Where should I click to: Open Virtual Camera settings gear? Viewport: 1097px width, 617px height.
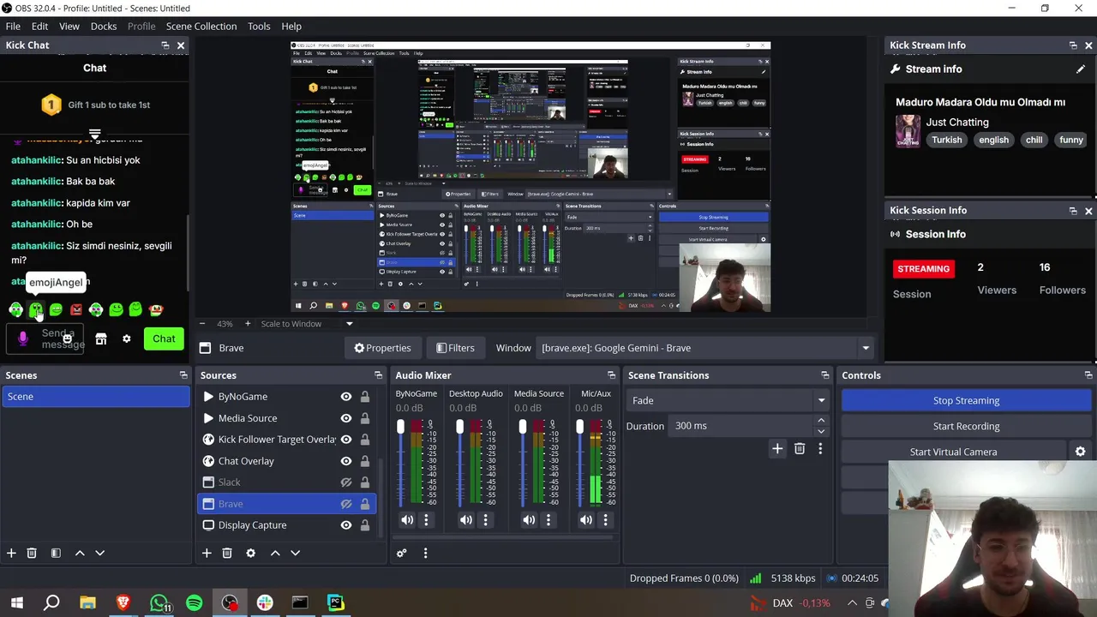pos(1080,452)
